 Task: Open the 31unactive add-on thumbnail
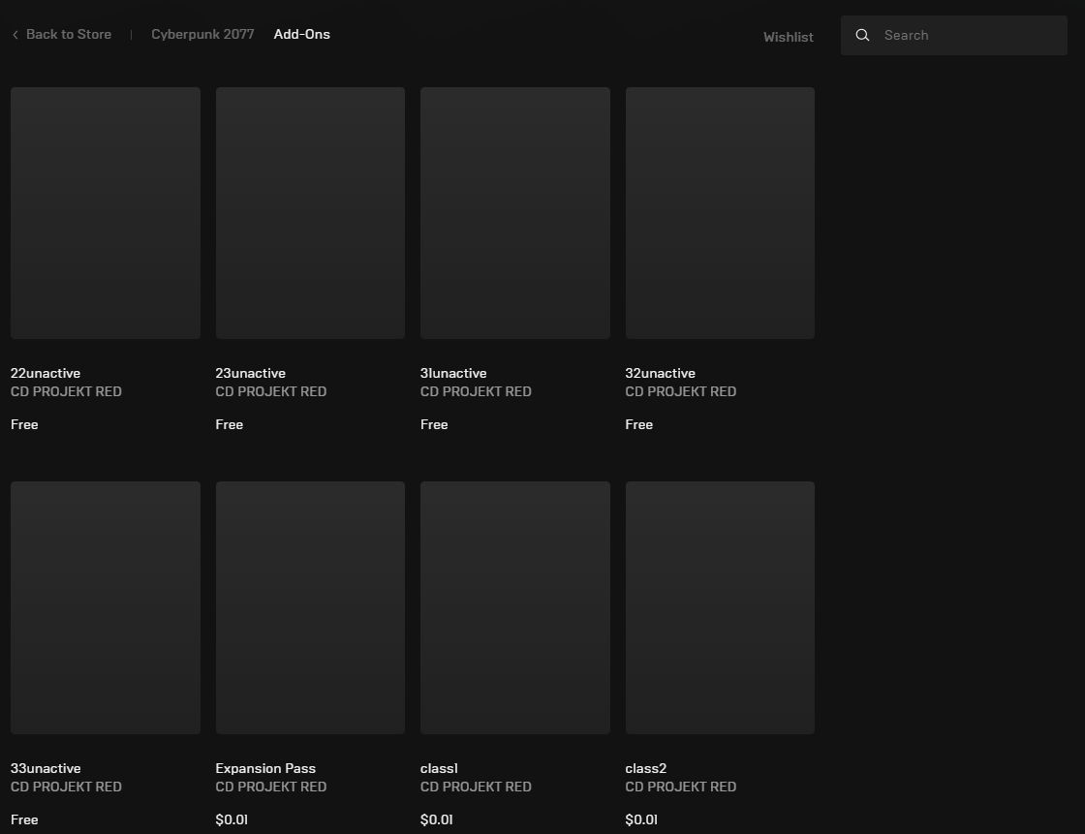click(x=515, y=213)
